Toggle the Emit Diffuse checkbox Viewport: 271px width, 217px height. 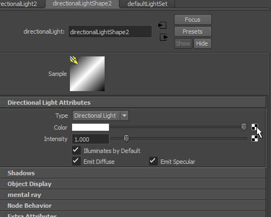76,161
